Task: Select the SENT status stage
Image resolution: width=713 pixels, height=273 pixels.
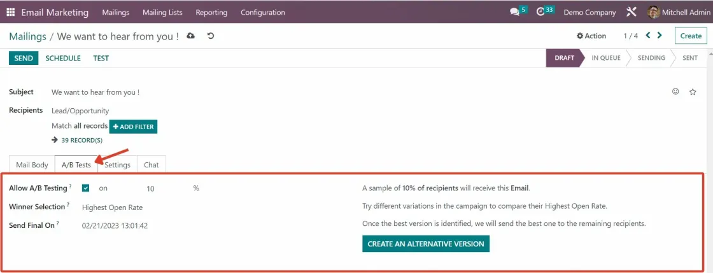Action: click(x=690, y=58)
